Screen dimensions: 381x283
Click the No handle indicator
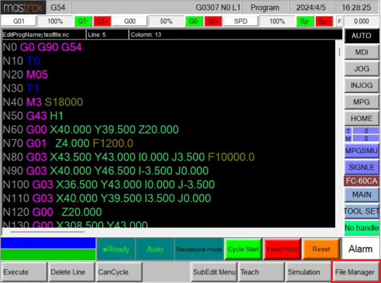point(361,228)
